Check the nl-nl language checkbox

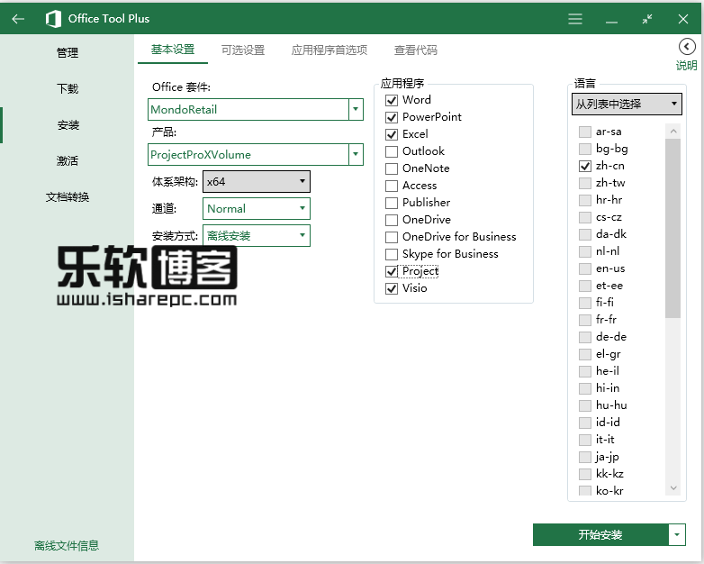coord(584,251)
